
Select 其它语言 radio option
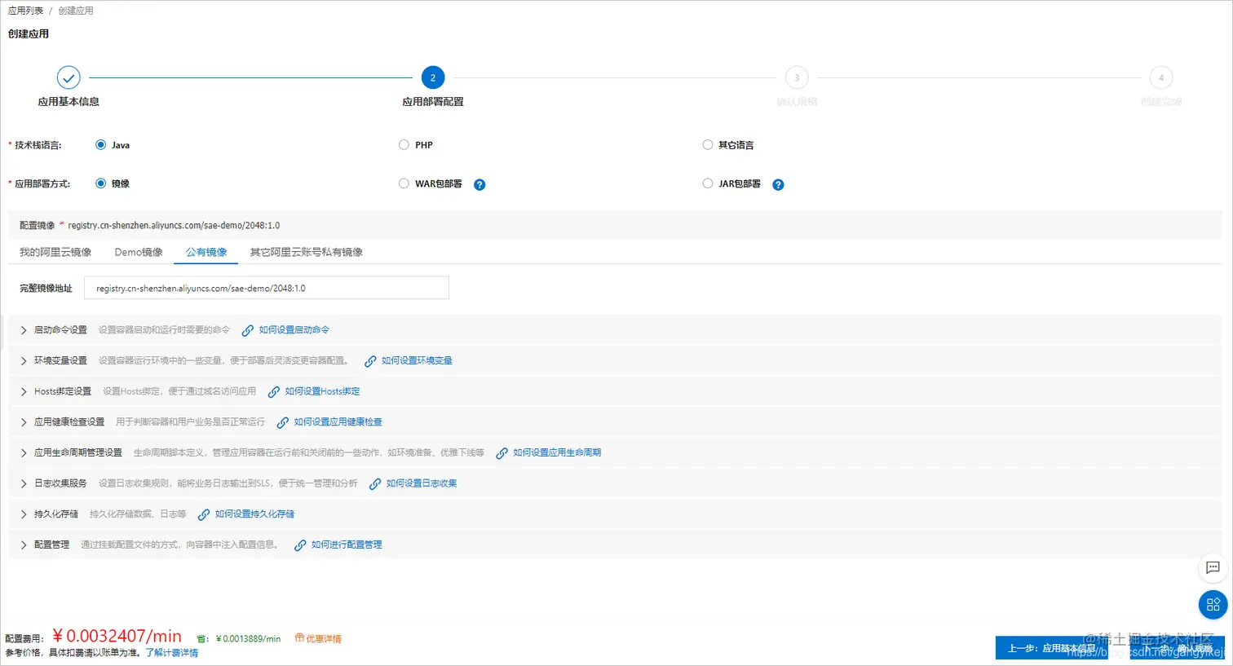click(708, 145)
